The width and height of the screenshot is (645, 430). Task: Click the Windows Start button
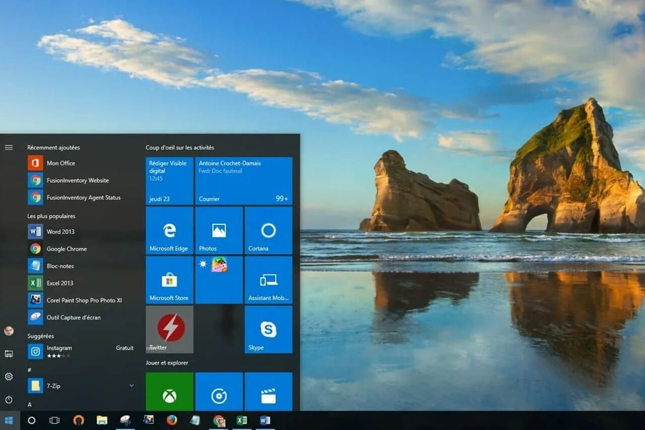click(x=9, y=420)
